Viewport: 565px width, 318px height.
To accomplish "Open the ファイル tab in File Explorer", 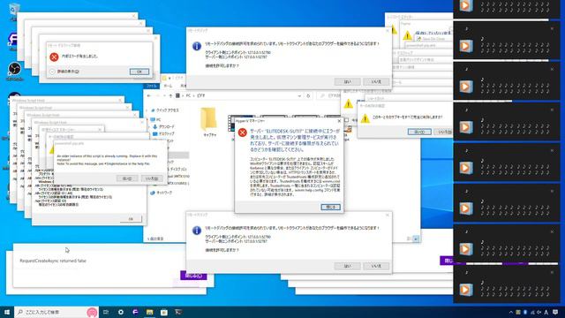I will click(x=151, y=86).
